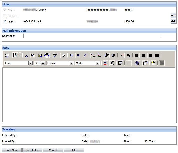Click inside the Body text editor area
Image resolution: width=178 pixels, height=153 pixels.
click(89, 95)
